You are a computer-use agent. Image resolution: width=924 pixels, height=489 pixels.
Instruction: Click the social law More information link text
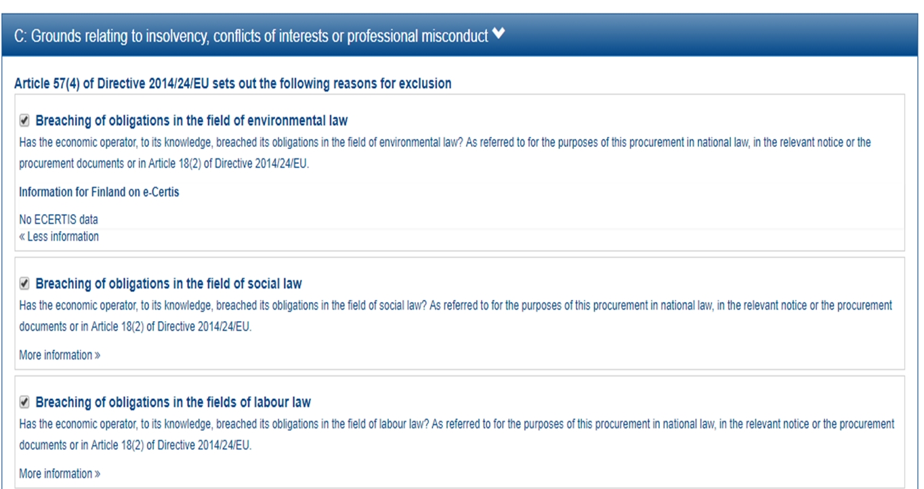coord(56,355)
